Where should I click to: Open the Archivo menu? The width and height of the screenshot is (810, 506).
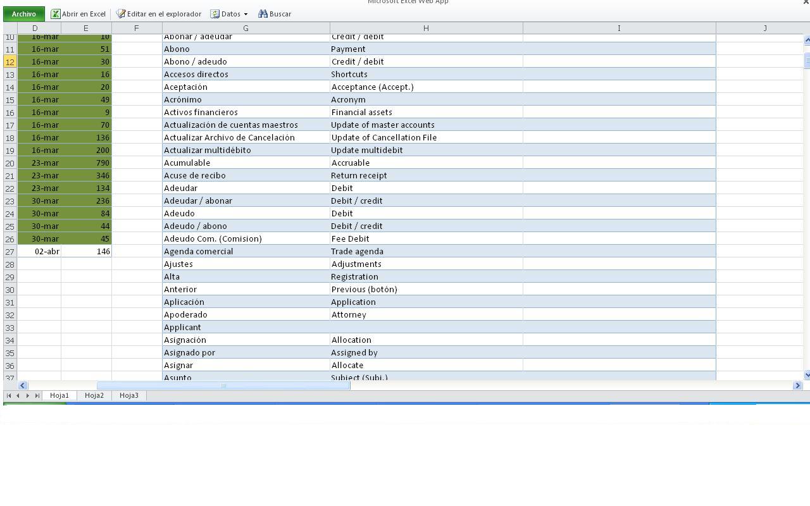click(x=23, y=14)
